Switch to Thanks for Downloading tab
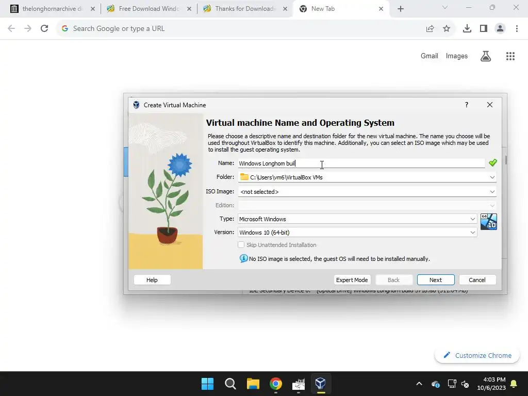528x396 pixels. [x=245, y=9]
